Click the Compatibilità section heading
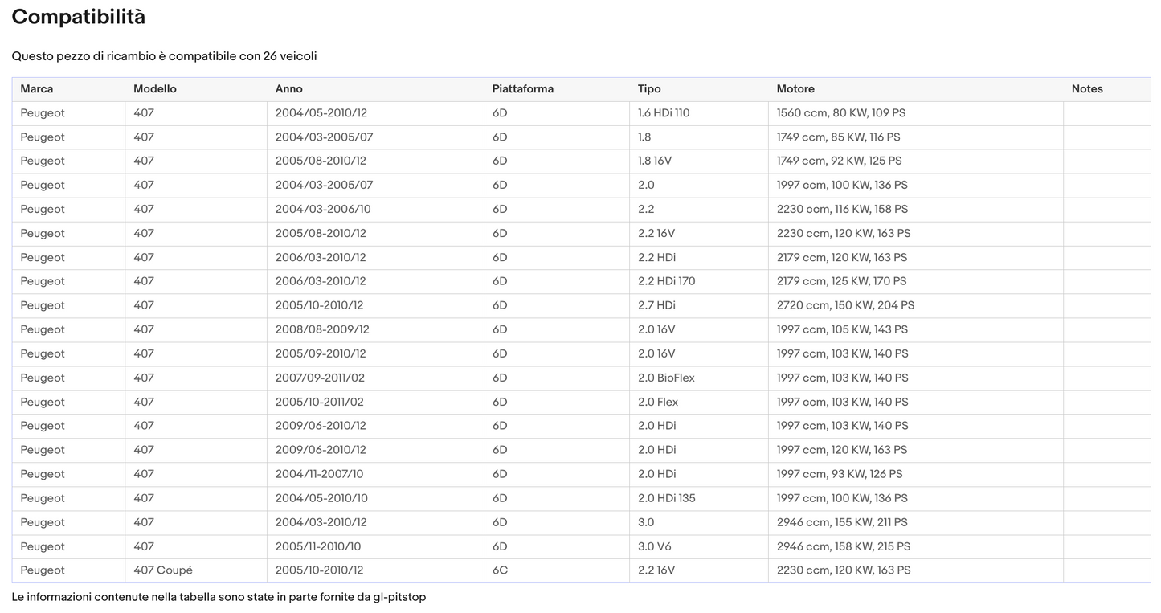The height and width of the screenshot is (613, 1161). [x=79, y=17]
